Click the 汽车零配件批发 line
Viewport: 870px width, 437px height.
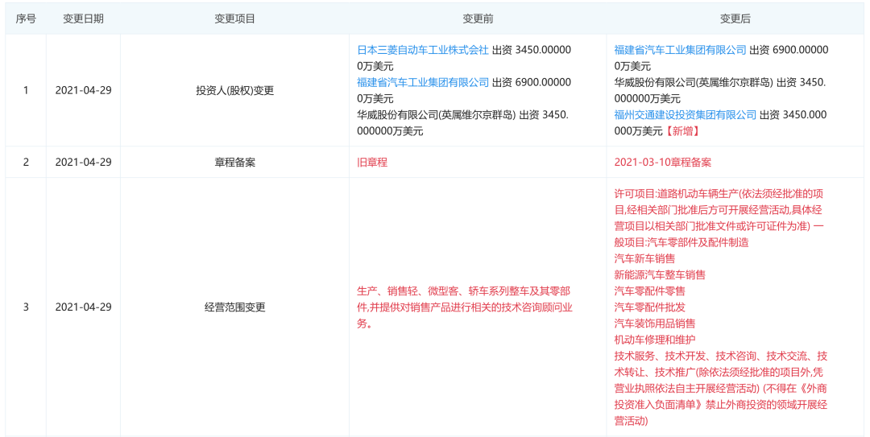coord(650,307)
